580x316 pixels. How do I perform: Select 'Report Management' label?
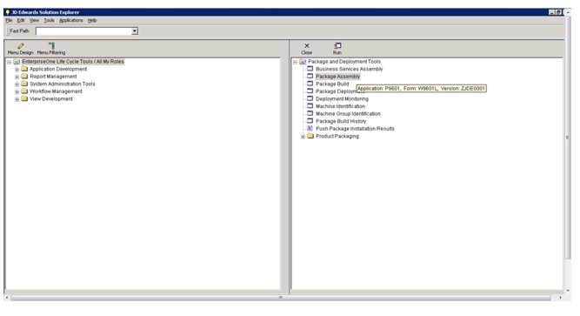point(53,77)
